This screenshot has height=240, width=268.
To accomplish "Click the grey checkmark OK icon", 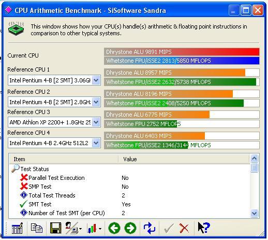I will [169, 228].
